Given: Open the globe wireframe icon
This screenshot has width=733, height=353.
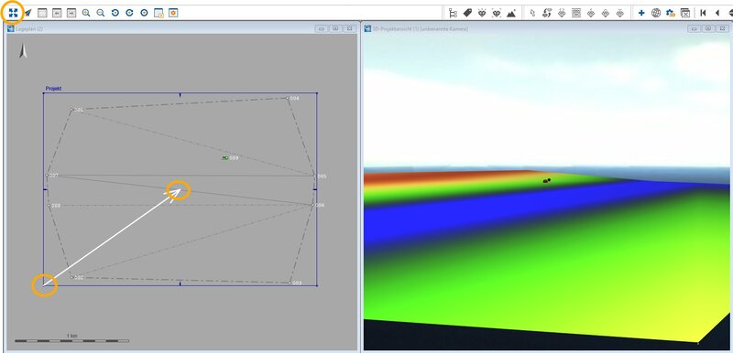Looking at the screenshot, I should 656,13.
